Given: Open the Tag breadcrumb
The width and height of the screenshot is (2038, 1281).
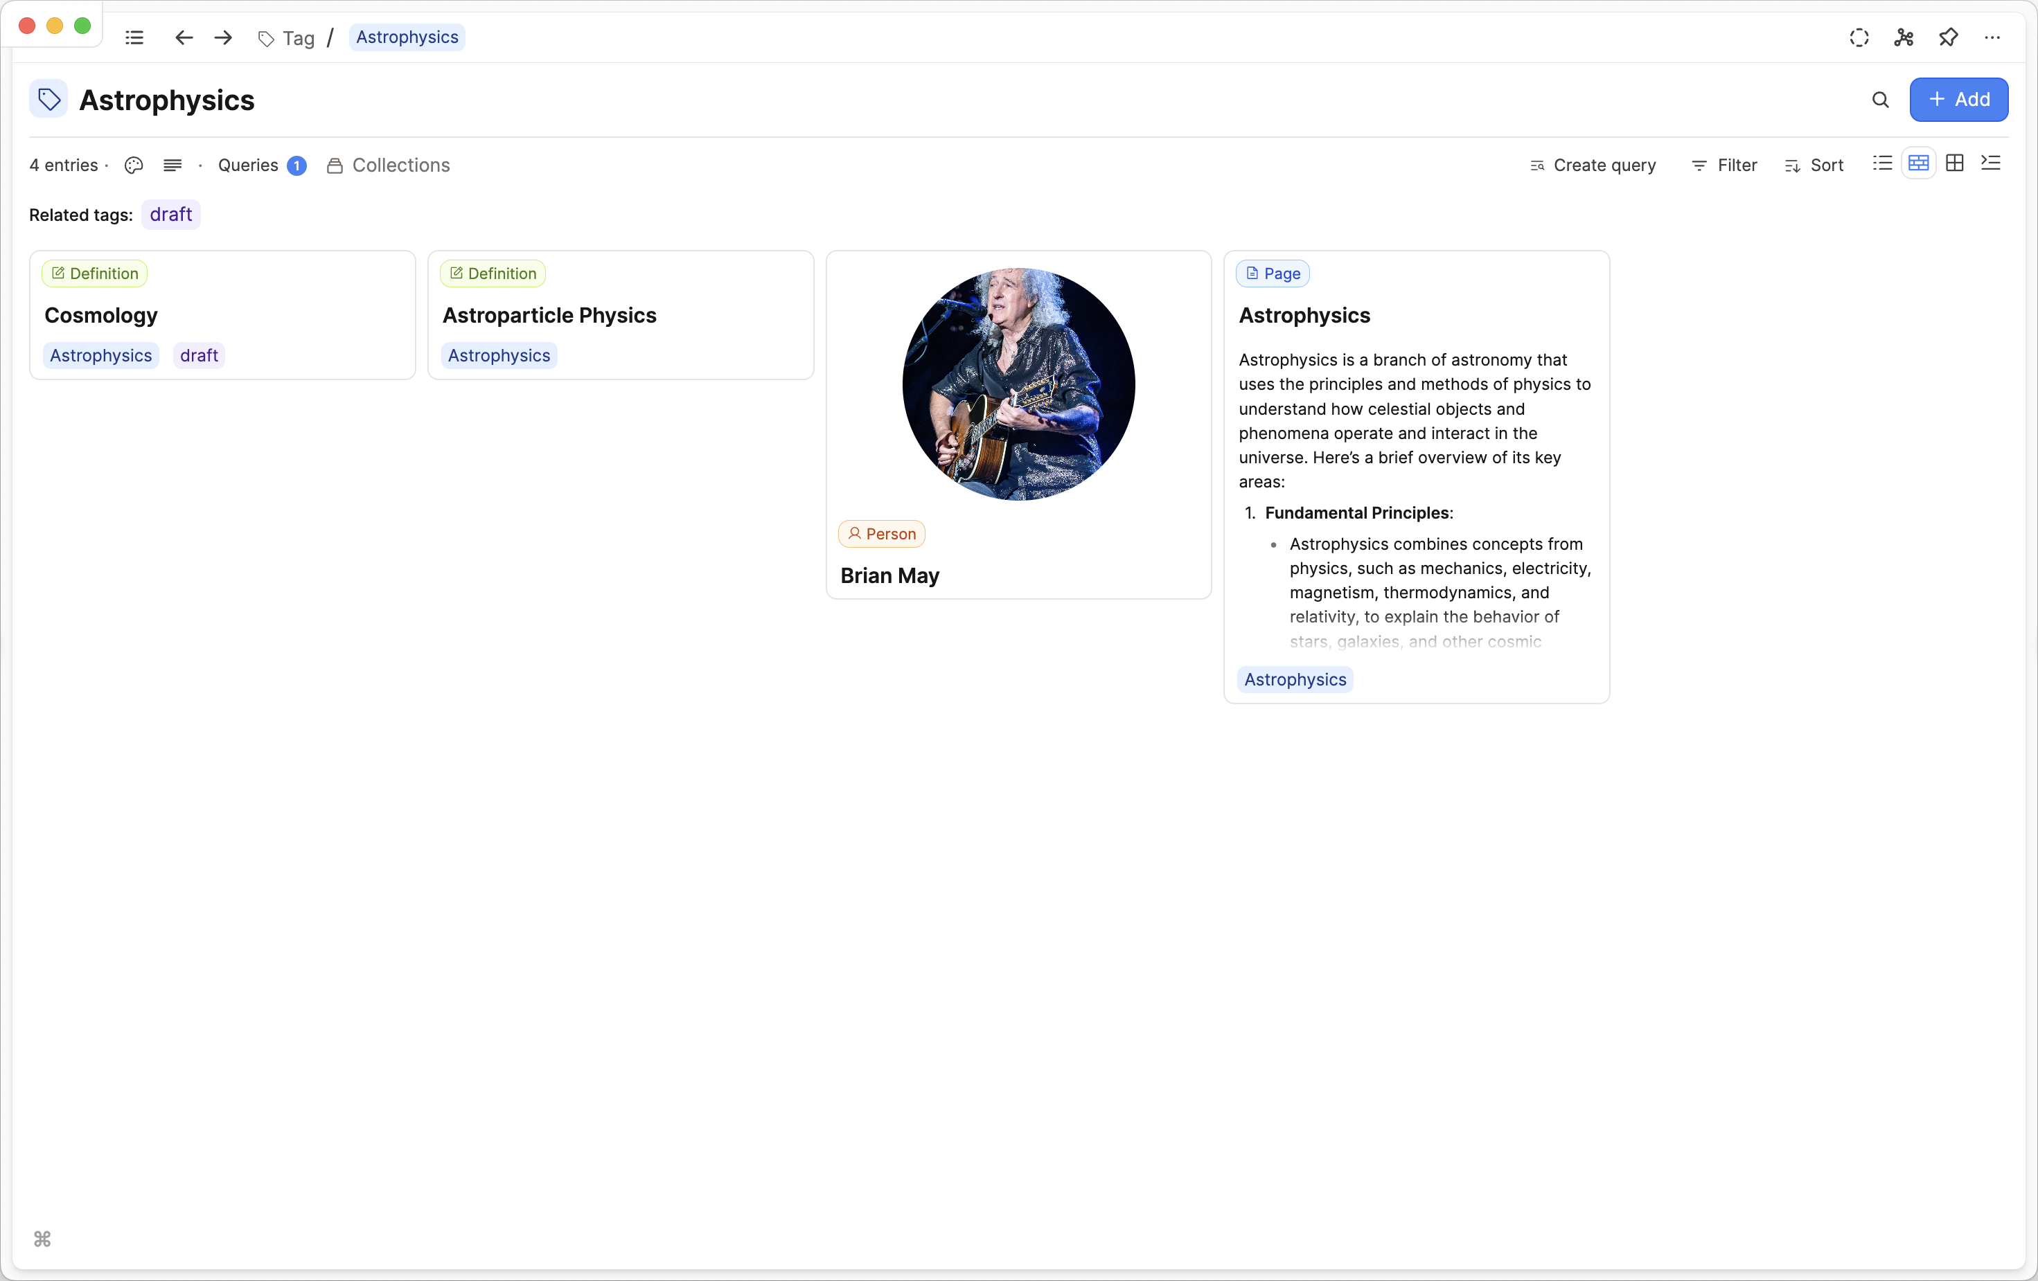Looking at the screenshot, I should tap(286, 38).
